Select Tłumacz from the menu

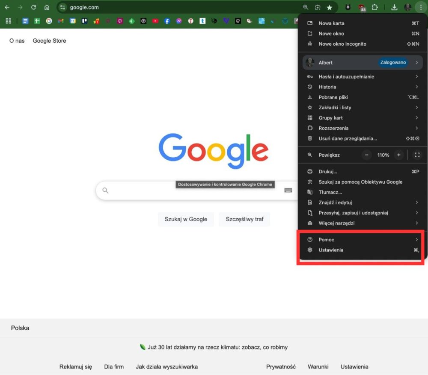[x=363, y=192]
